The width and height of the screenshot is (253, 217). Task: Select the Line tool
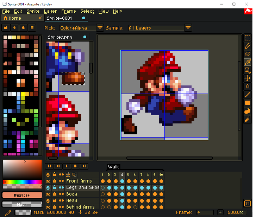click(x=247, y=95)
